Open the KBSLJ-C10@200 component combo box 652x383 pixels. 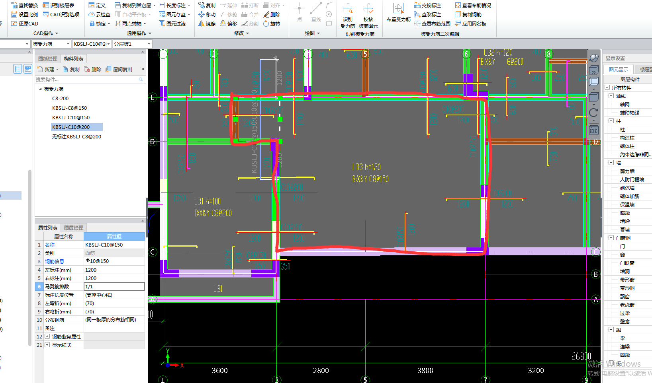pyautogui.click(x=92, y=44)
